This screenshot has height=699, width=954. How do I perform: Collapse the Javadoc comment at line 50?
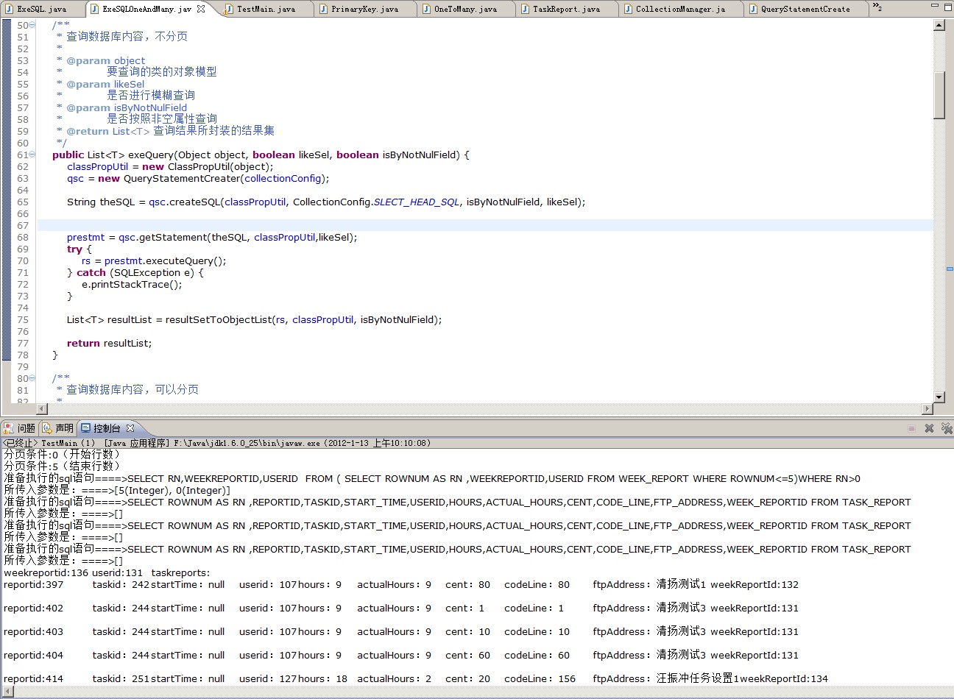32,25
